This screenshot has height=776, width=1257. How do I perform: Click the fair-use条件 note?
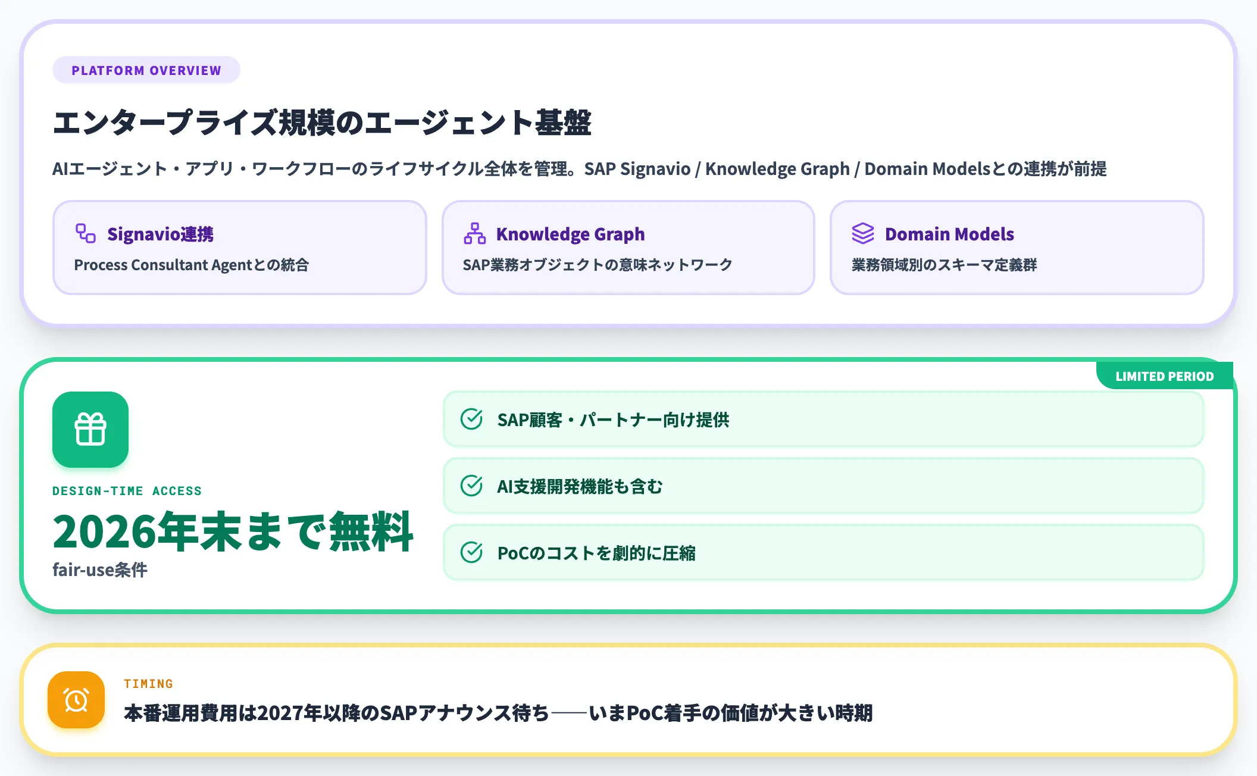click(100, 570)
